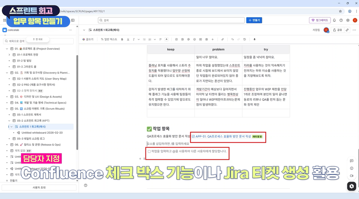Collapse 05-2 스프린트 회고록 (KPT) node
Screen dimensions: 359x199
pyautogui.click(x=9, y=121)
